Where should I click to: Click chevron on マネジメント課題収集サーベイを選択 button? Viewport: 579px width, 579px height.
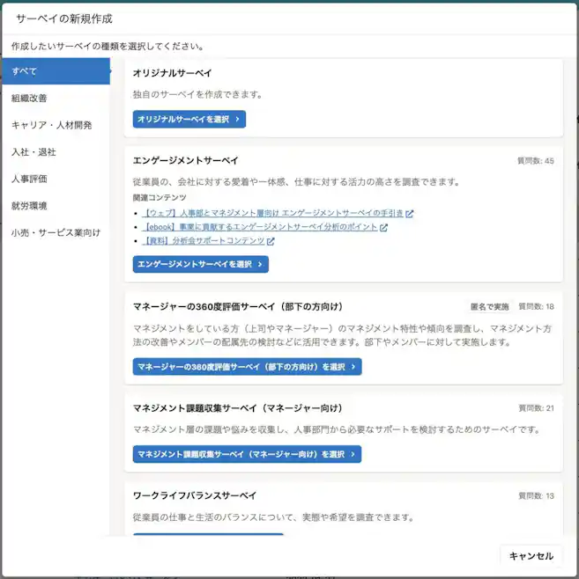coord(353,454)
